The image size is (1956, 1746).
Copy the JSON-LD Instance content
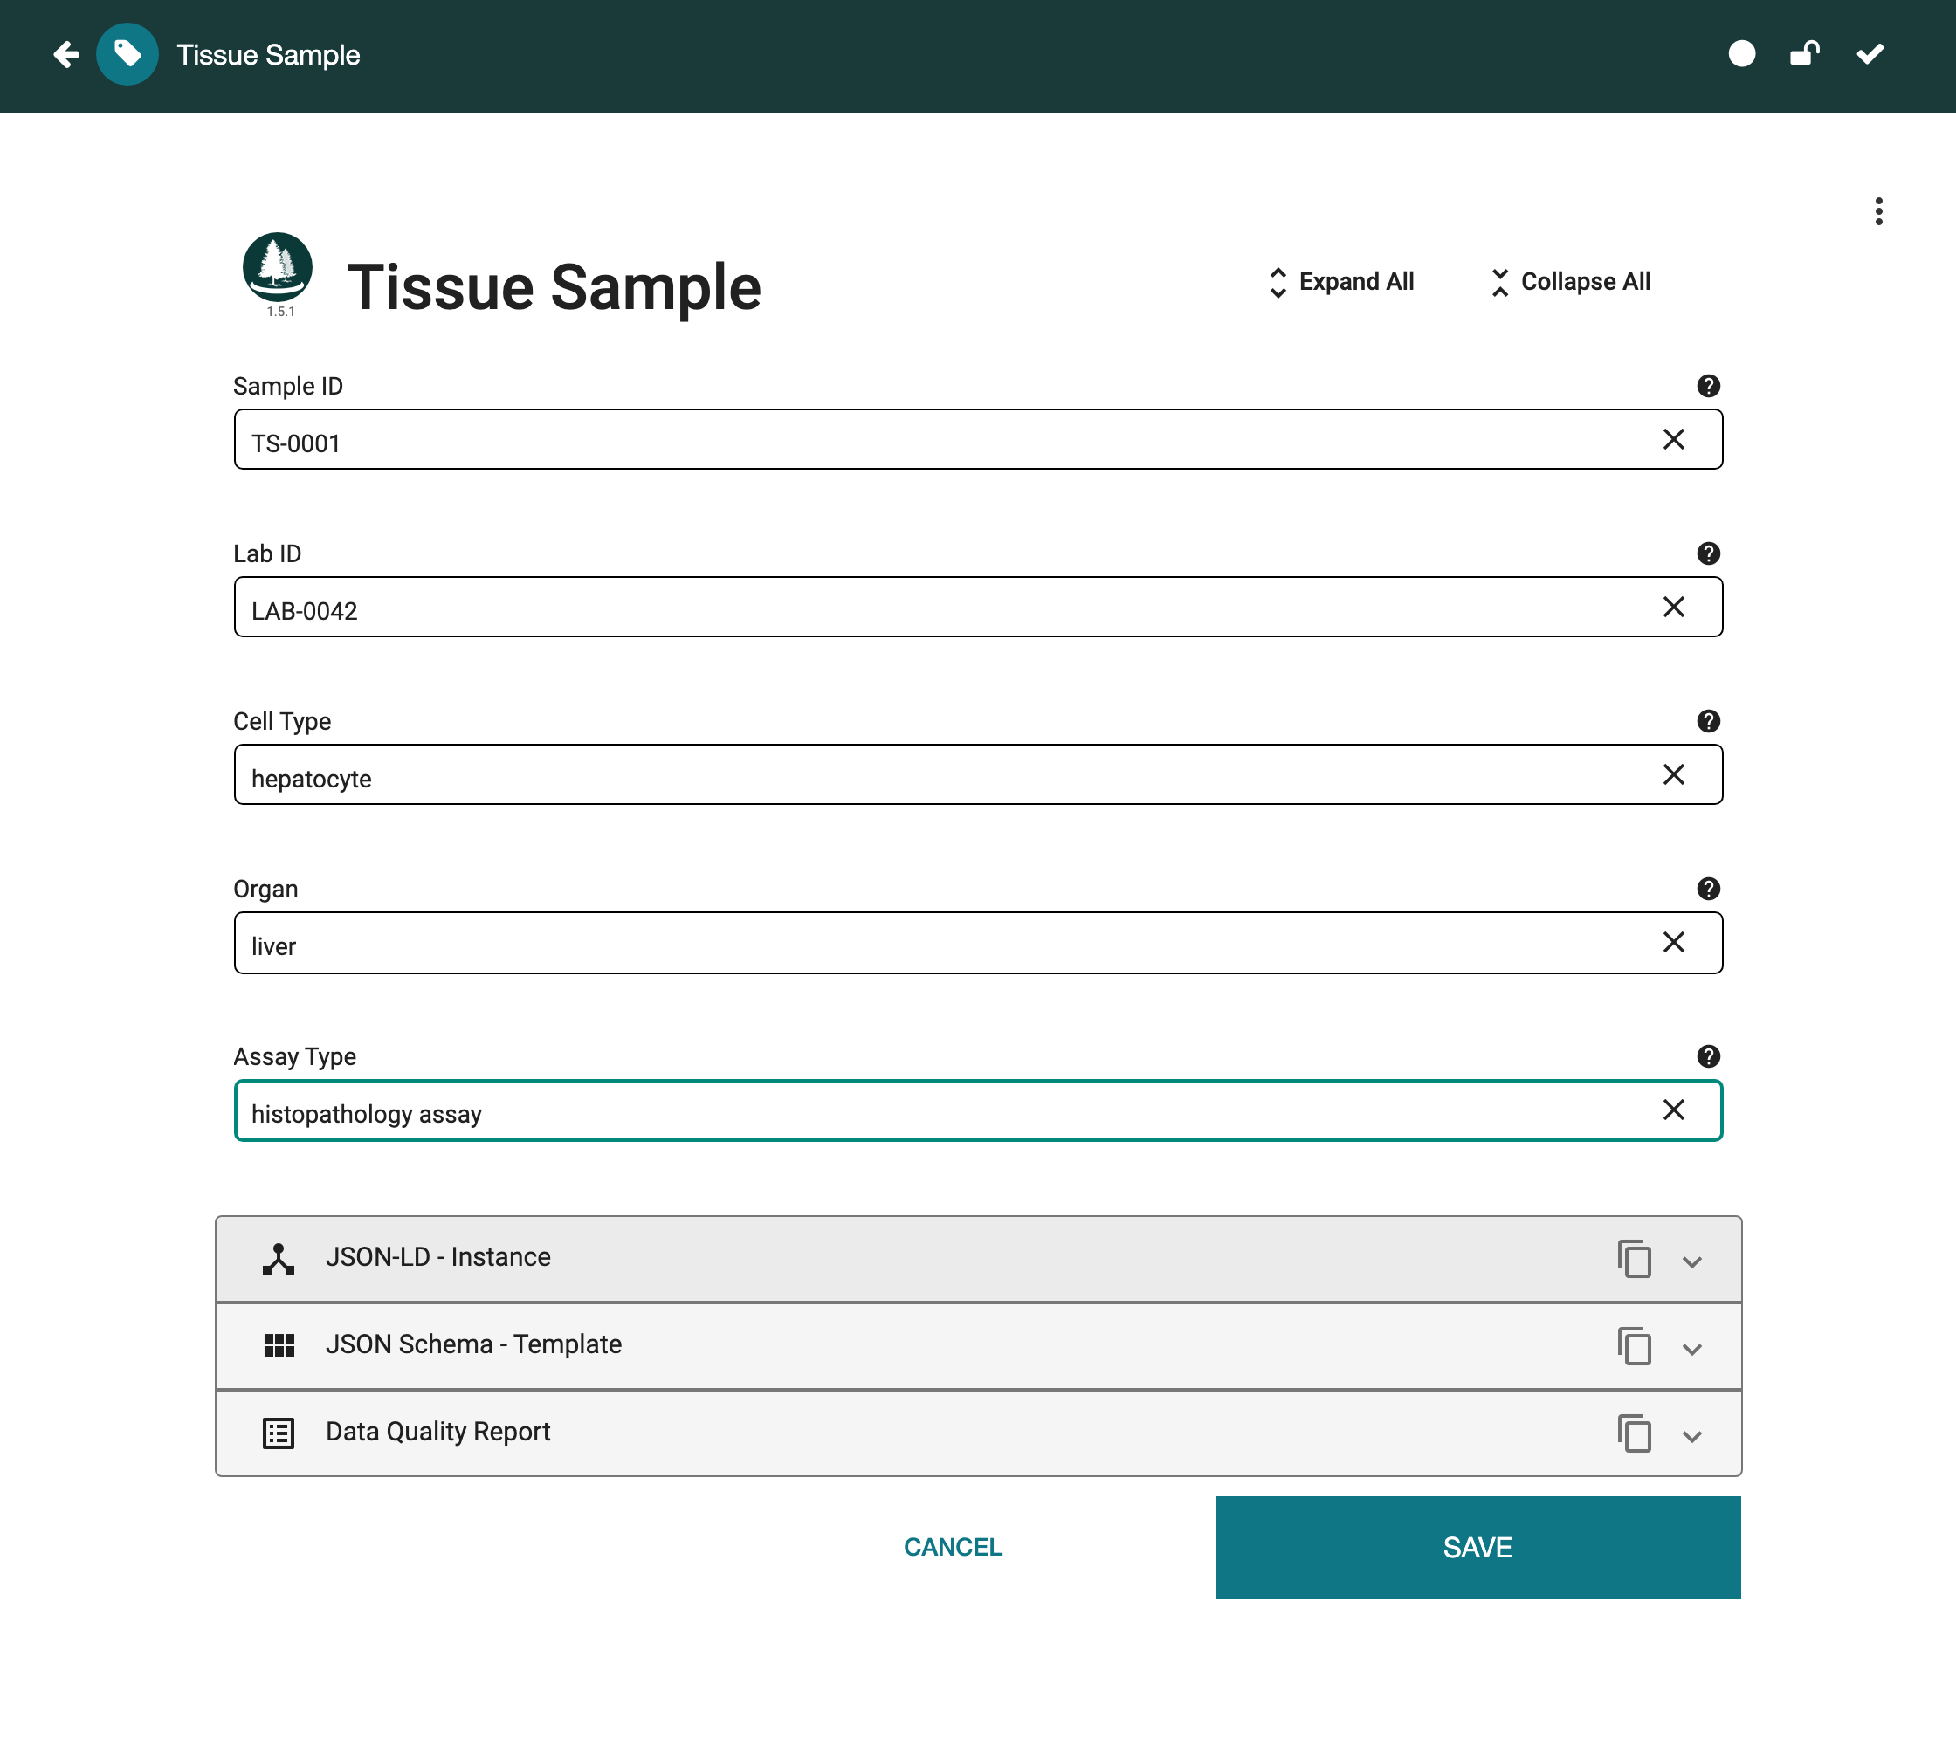pos(1634,1259)
